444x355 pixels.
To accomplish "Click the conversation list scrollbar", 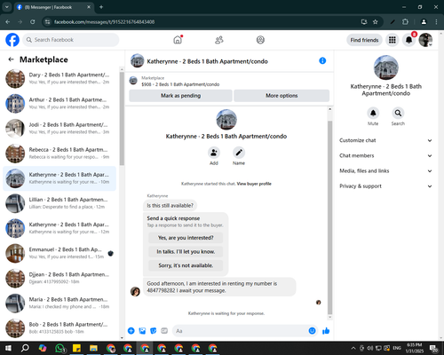I will [x=122, y=118].
